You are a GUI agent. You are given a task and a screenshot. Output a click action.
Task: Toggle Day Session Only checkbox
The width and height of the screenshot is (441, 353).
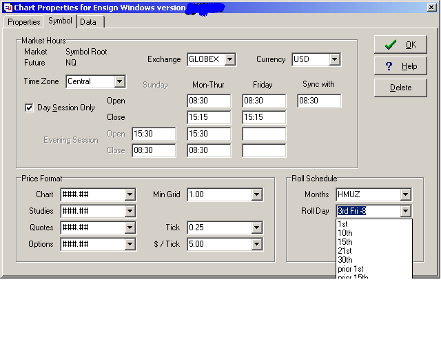(x=29, y=108)
